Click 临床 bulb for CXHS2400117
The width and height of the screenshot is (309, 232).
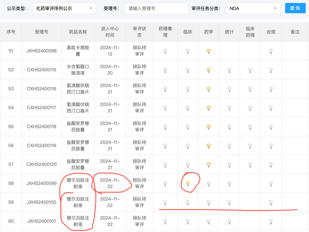point(188,108)
